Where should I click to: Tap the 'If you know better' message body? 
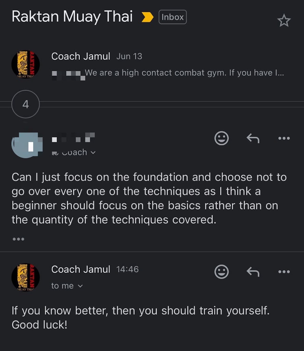(141, 317)
